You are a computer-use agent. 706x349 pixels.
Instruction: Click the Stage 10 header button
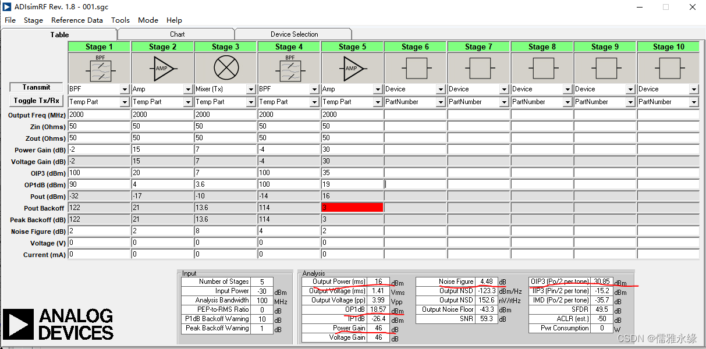pyautogui.click(x=668, y=47)
